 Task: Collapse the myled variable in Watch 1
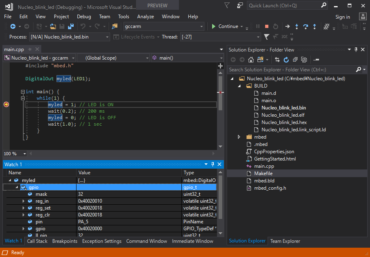click(x=10, y=180)
